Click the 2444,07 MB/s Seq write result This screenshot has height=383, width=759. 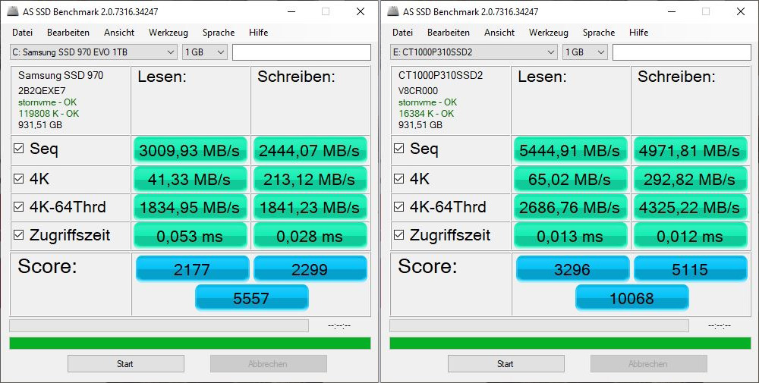click(x=310, y=150)
